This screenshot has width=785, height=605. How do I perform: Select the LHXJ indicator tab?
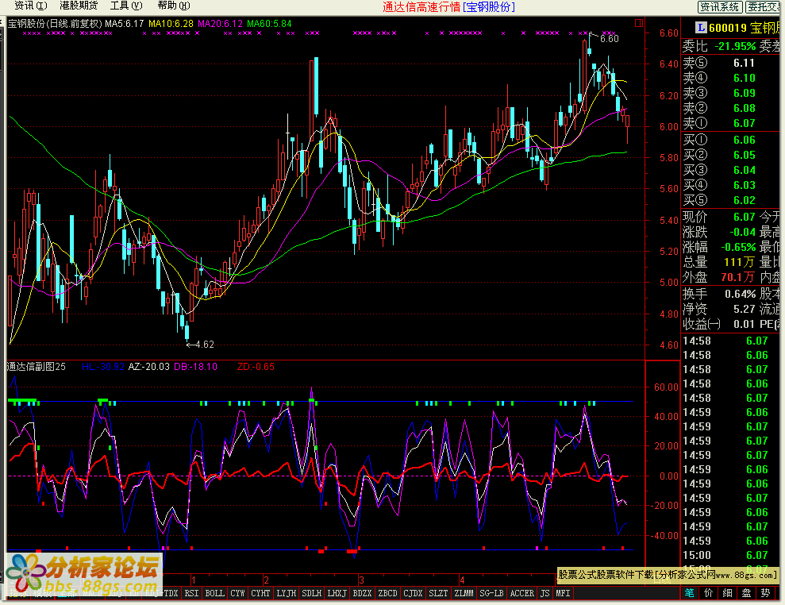[337, 593]
